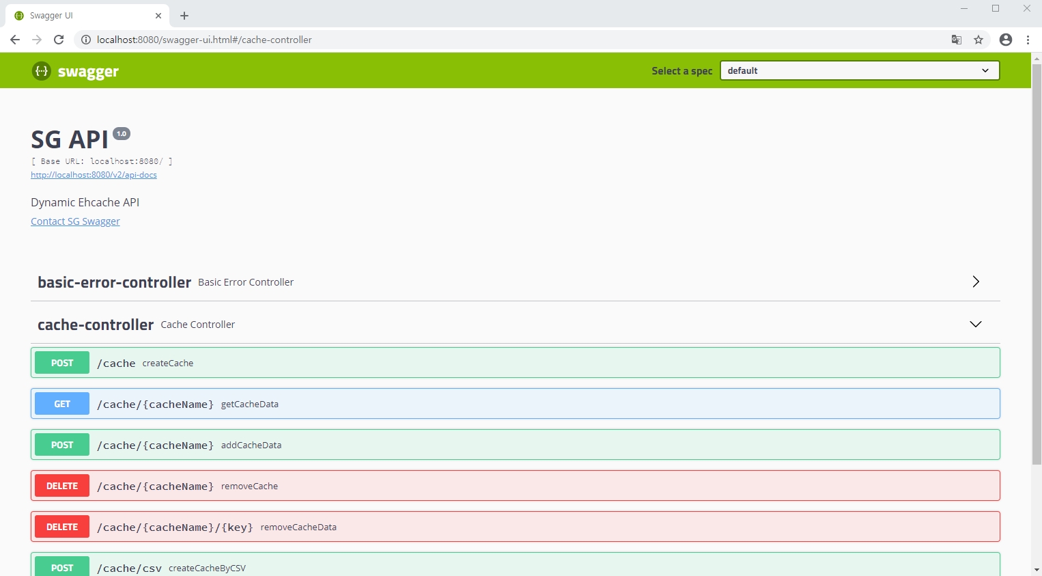Viewport: 1042px width, 576px height.
Task: Click the Basic Error Controller description text
Action: coord(246,282)
